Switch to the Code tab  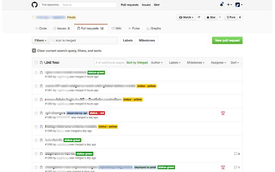[41, 28]
